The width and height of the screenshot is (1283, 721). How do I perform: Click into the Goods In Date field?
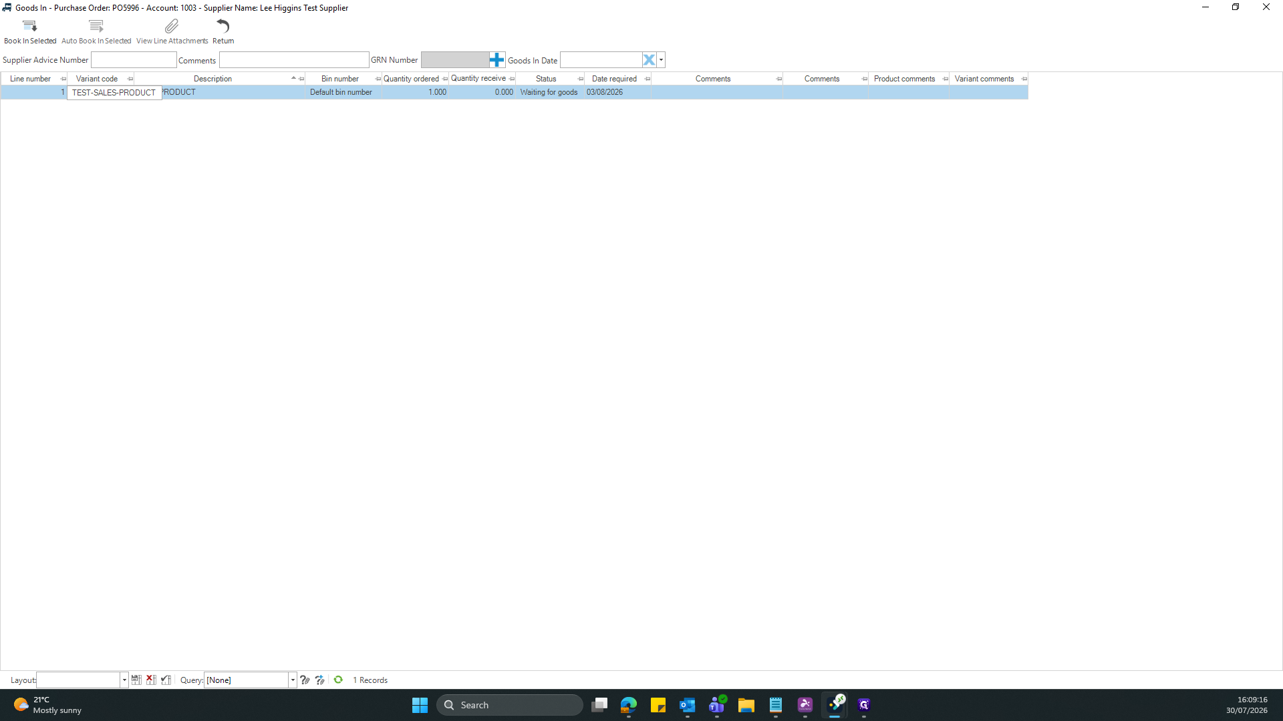pos(601,60)
